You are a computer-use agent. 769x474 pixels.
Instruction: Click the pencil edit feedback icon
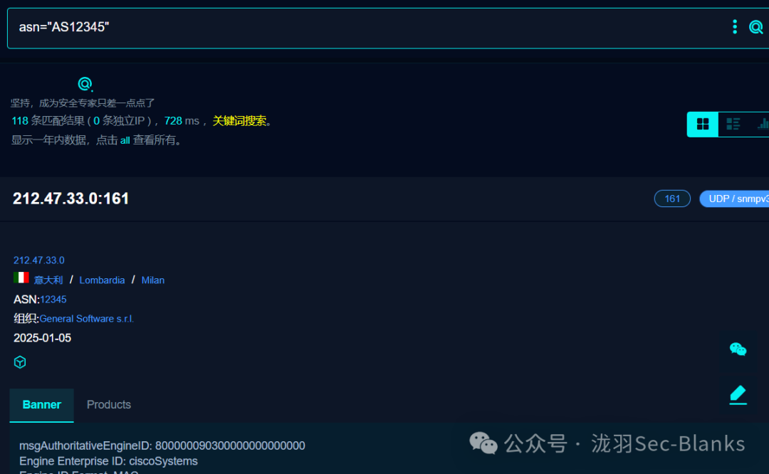coord(738,394)
